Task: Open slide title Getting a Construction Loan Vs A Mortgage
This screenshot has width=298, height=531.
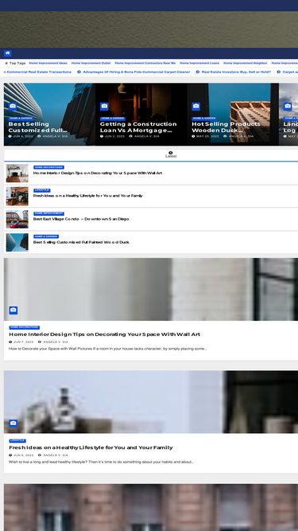Action: [138, 127]
